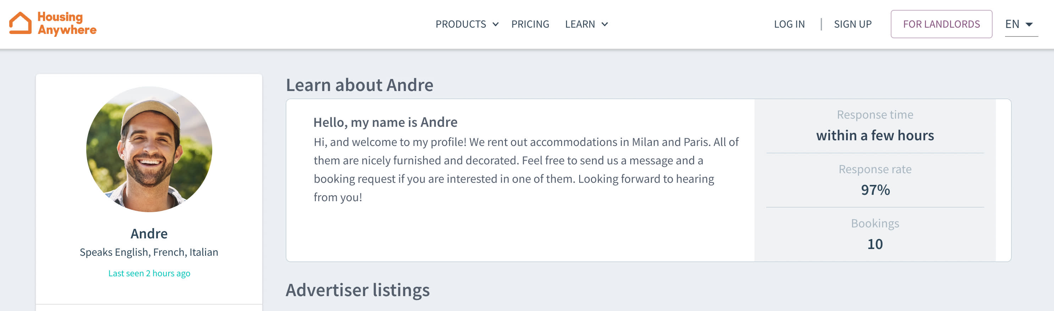Click Andre's profile photo

click(x=149, y=149)
